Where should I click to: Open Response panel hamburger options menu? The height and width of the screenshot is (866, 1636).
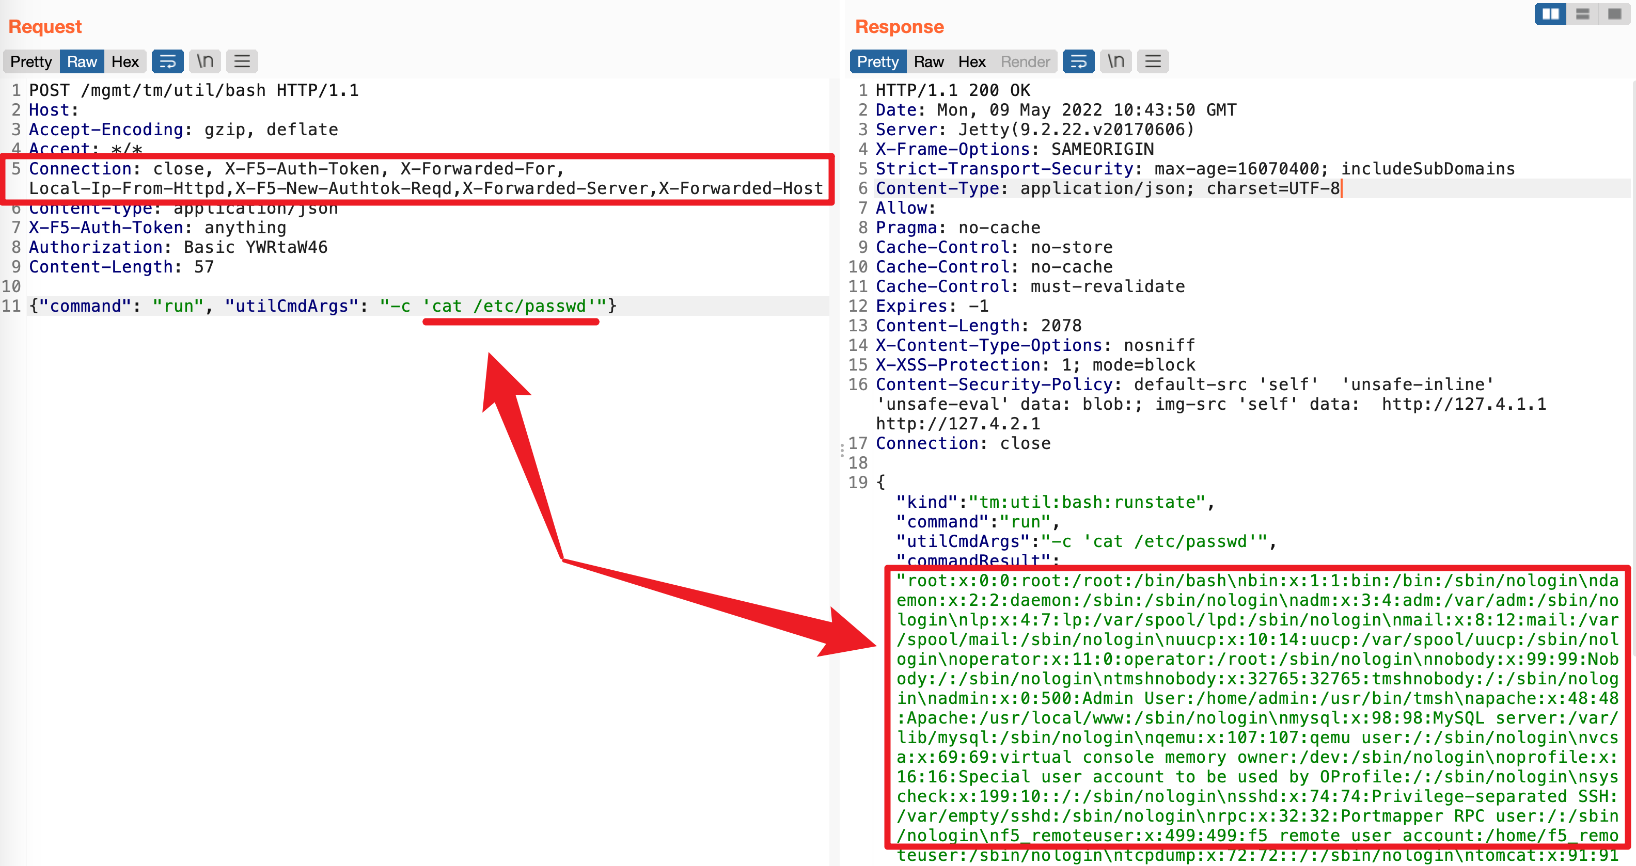click(x=1153, y=61)
